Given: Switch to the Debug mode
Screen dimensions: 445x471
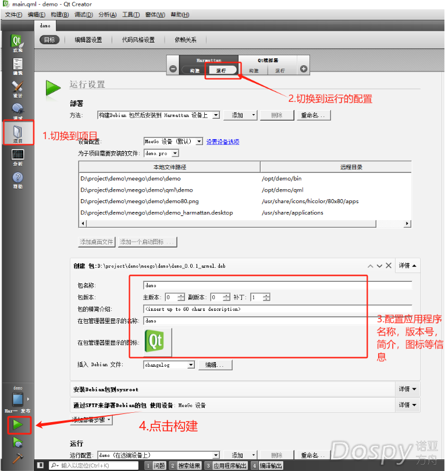Looking at the screenshot, I should (17, 111).
